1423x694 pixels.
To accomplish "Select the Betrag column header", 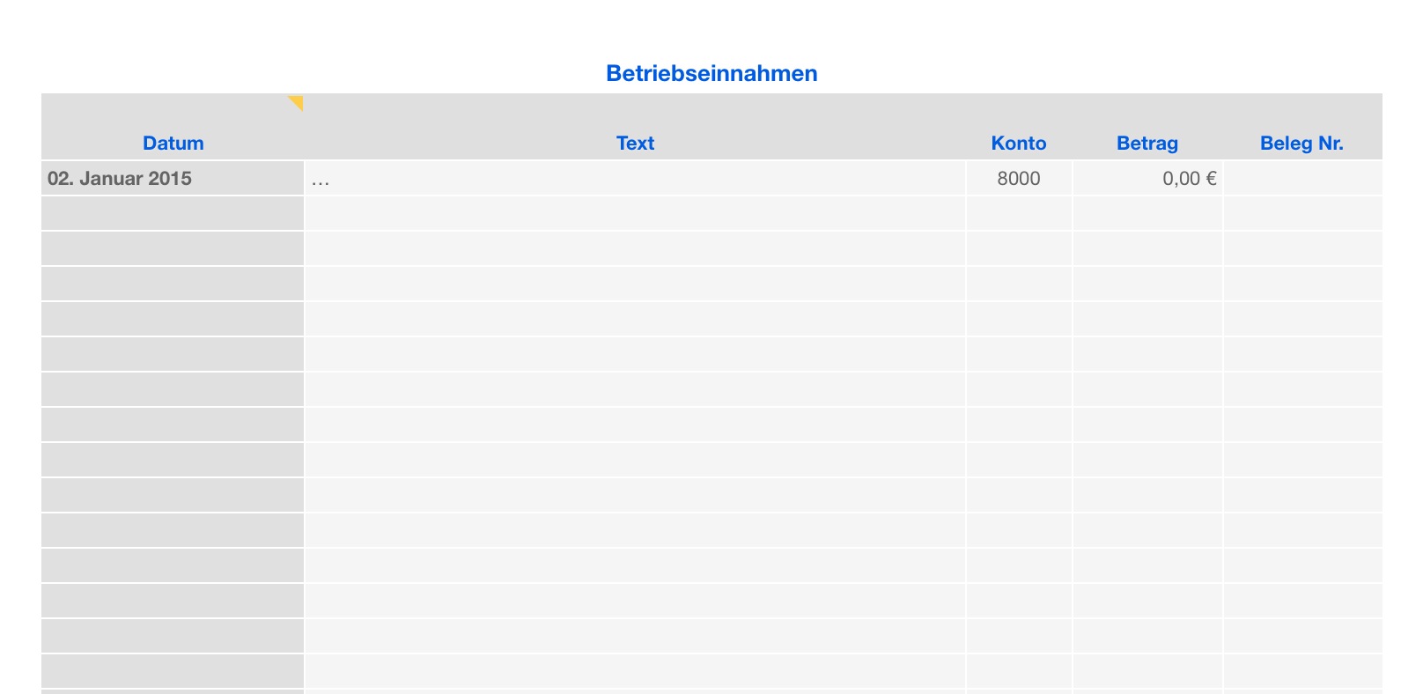I will pos(1147,143).
